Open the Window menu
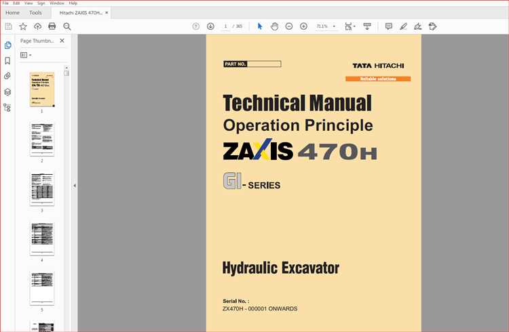 tap(57, 3)
